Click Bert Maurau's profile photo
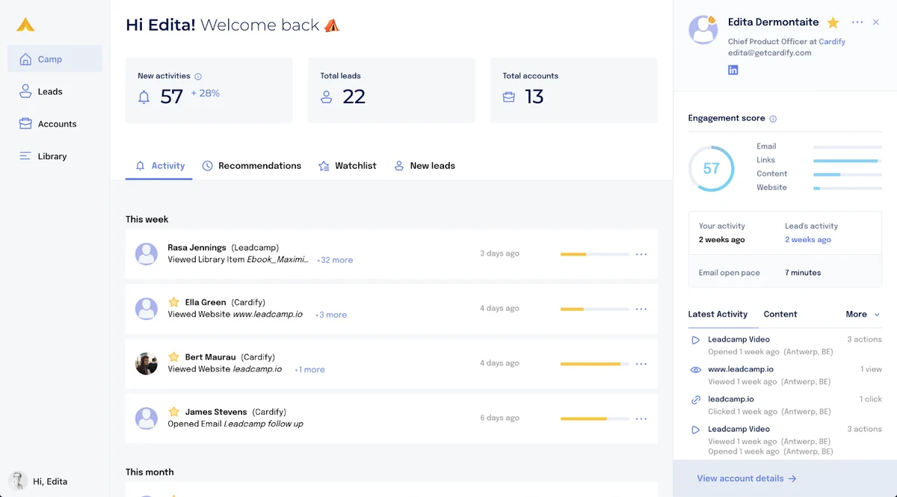 coord(147,363)
